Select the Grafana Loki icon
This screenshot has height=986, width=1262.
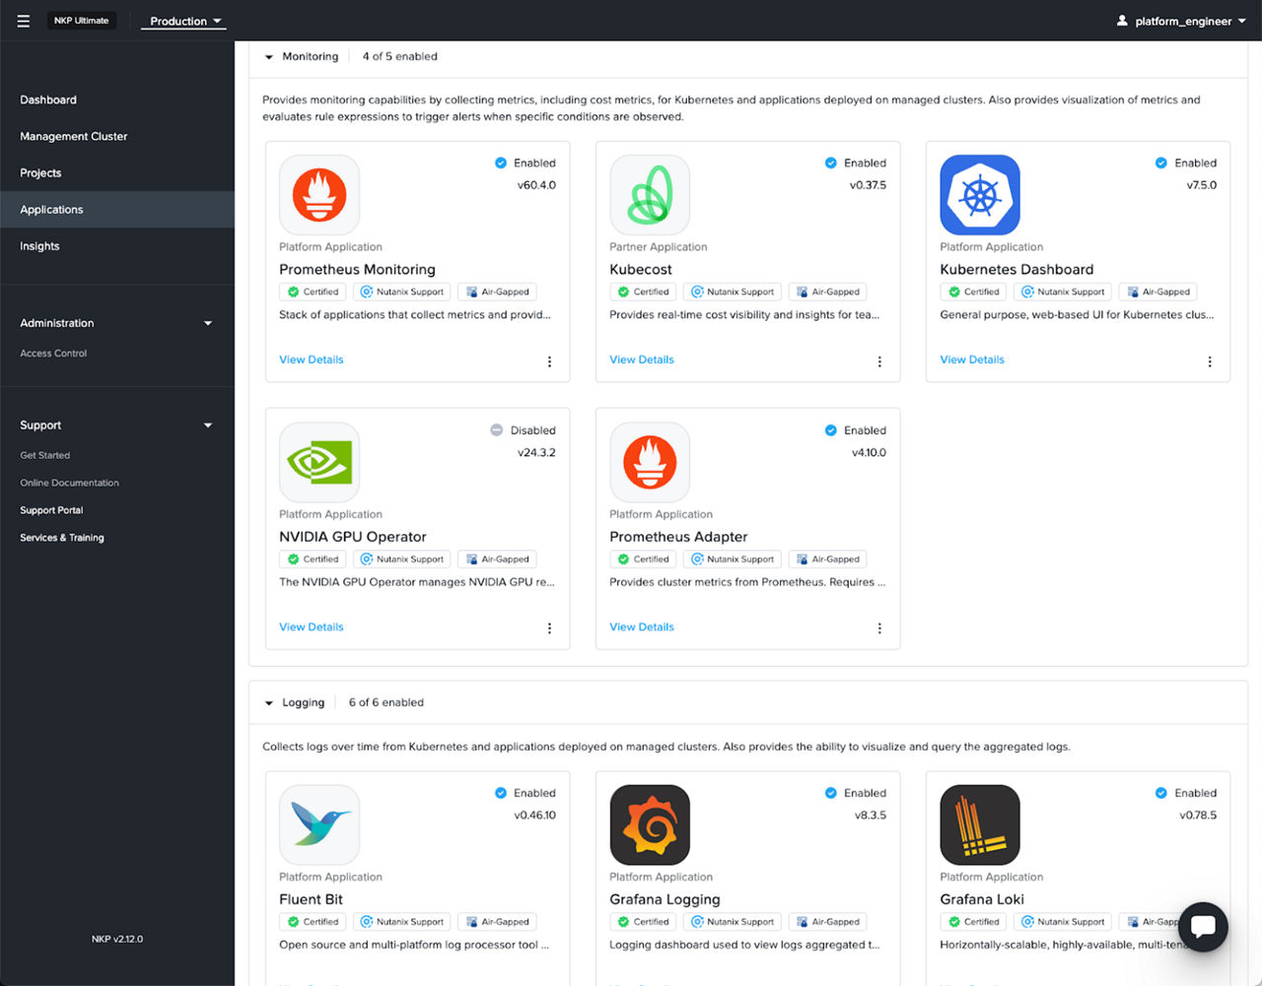pos(980,824)
